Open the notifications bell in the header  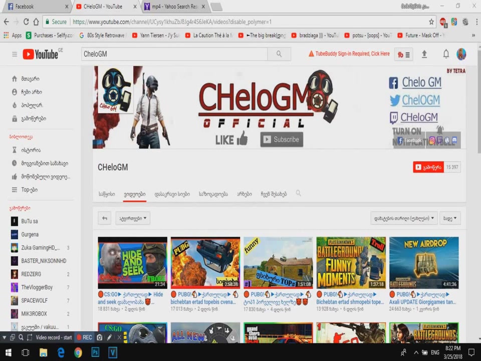pos(445,54)
